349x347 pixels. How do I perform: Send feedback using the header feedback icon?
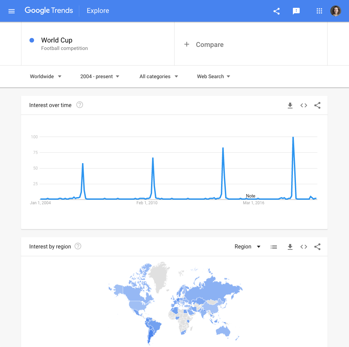(x=296, y=11)
